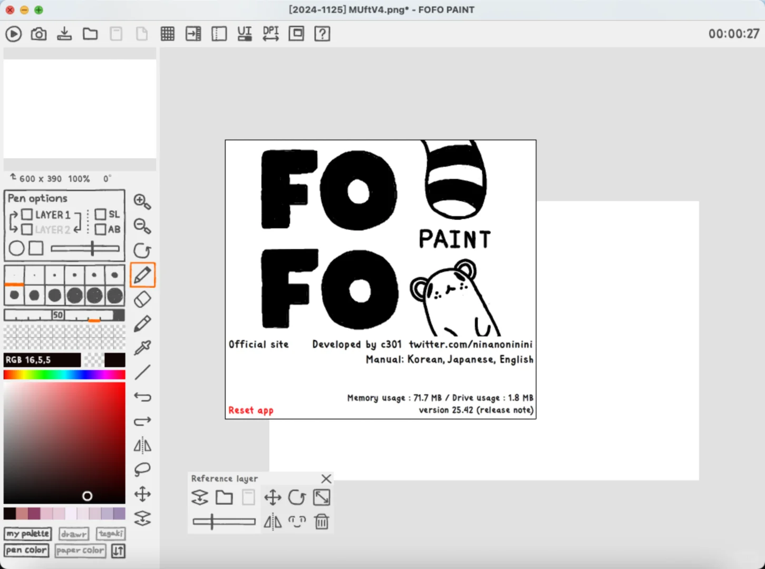
Task: Select the eyedropper color picker tool
Action: tap(142, 348)
